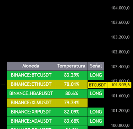
Task: Click the 102.800,0 price axis label
Action: 120,52
